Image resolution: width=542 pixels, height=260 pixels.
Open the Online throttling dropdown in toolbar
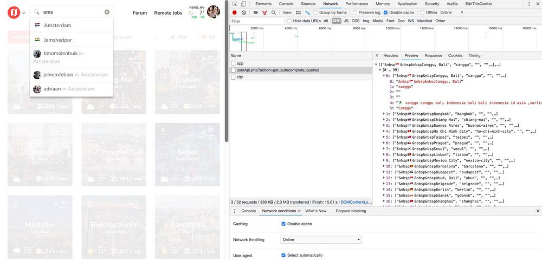pyautogui.click(x=452, y=12)
